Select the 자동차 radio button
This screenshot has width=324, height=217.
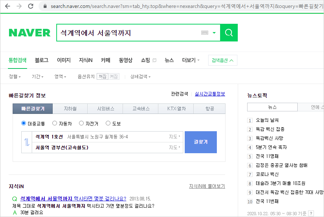point(54,123)
